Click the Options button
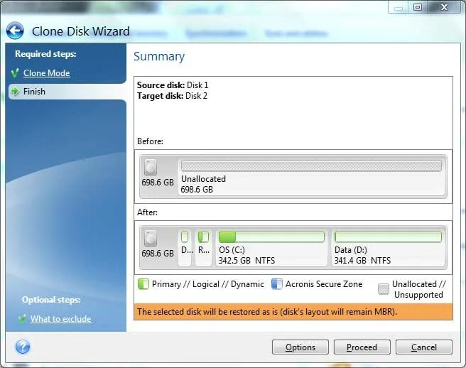 pyautogui.click(x=300, y=347)
